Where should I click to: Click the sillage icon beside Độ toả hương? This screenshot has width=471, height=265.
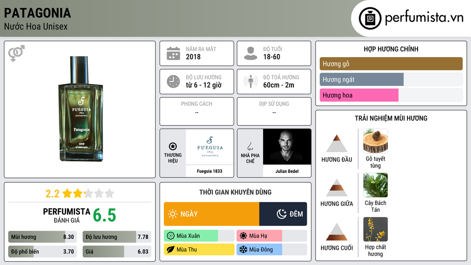[x=251, y=81]
